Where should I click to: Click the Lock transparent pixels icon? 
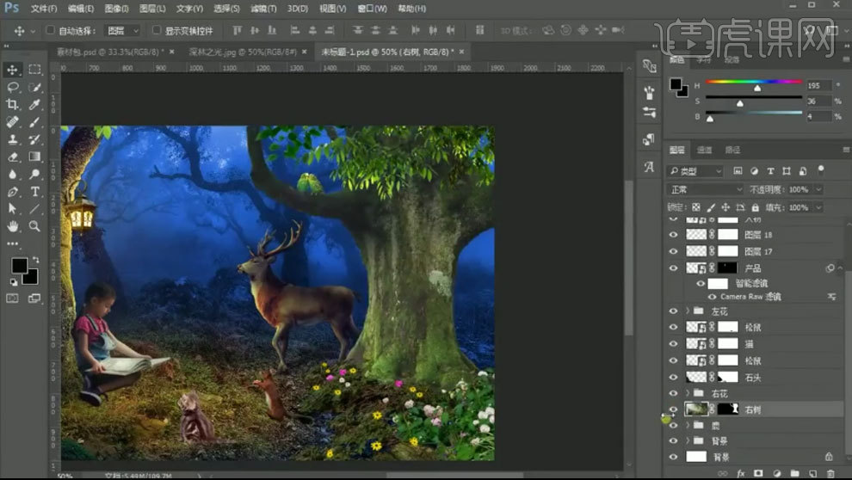click(696, 207)
